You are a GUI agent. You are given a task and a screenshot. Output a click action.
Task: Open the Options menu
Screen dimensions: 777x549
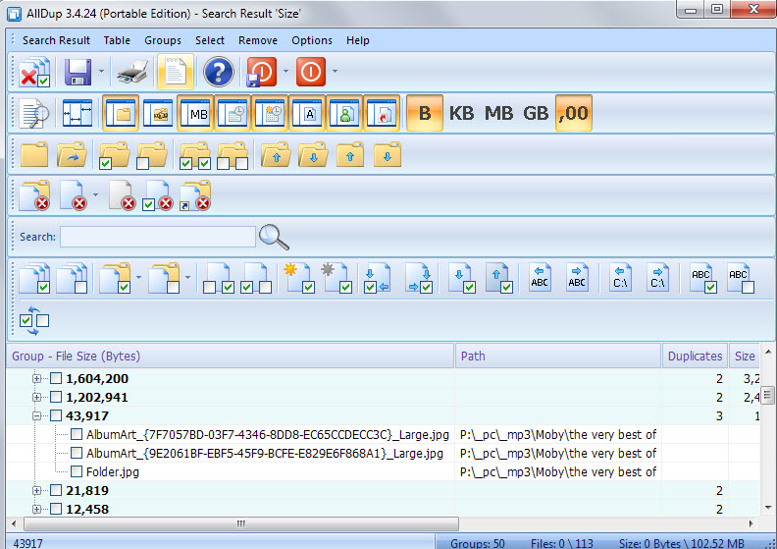pyautogui.click(x=312, y=40)
